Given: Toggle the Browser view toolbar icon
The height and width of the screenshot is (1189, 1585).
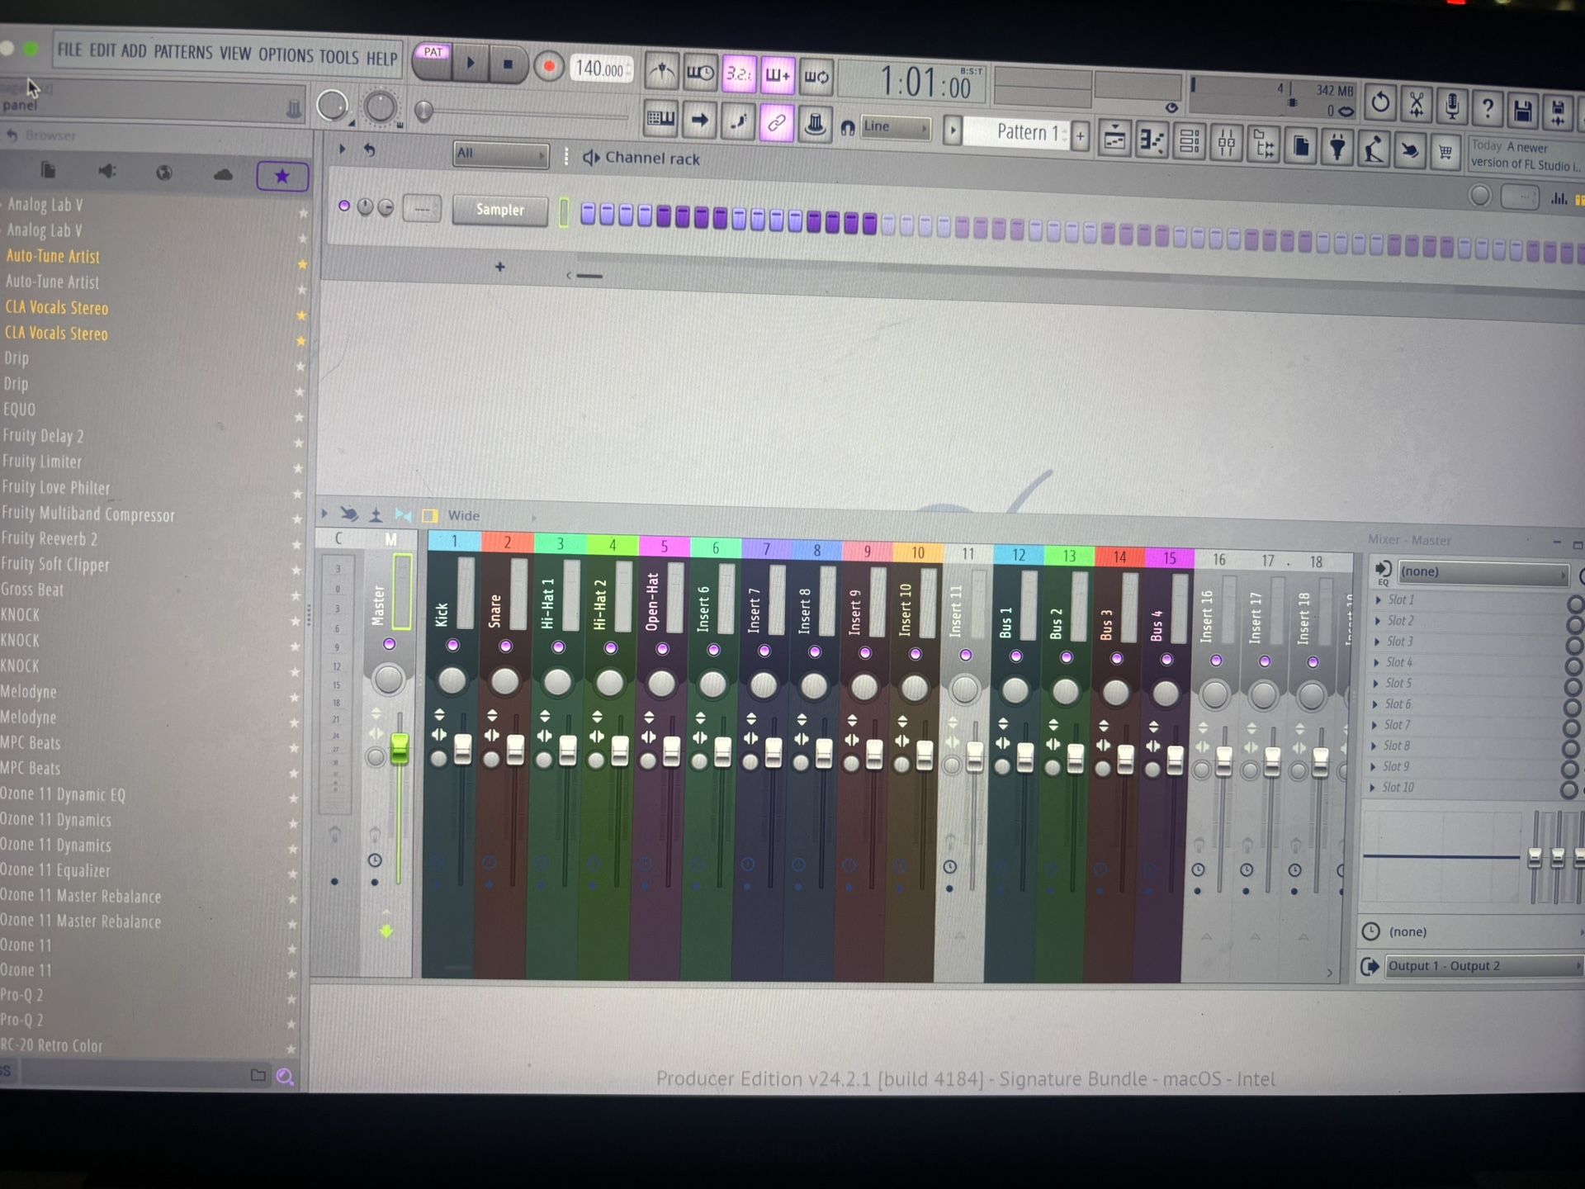Looking at the screenshot, I should click(1264, 145).
